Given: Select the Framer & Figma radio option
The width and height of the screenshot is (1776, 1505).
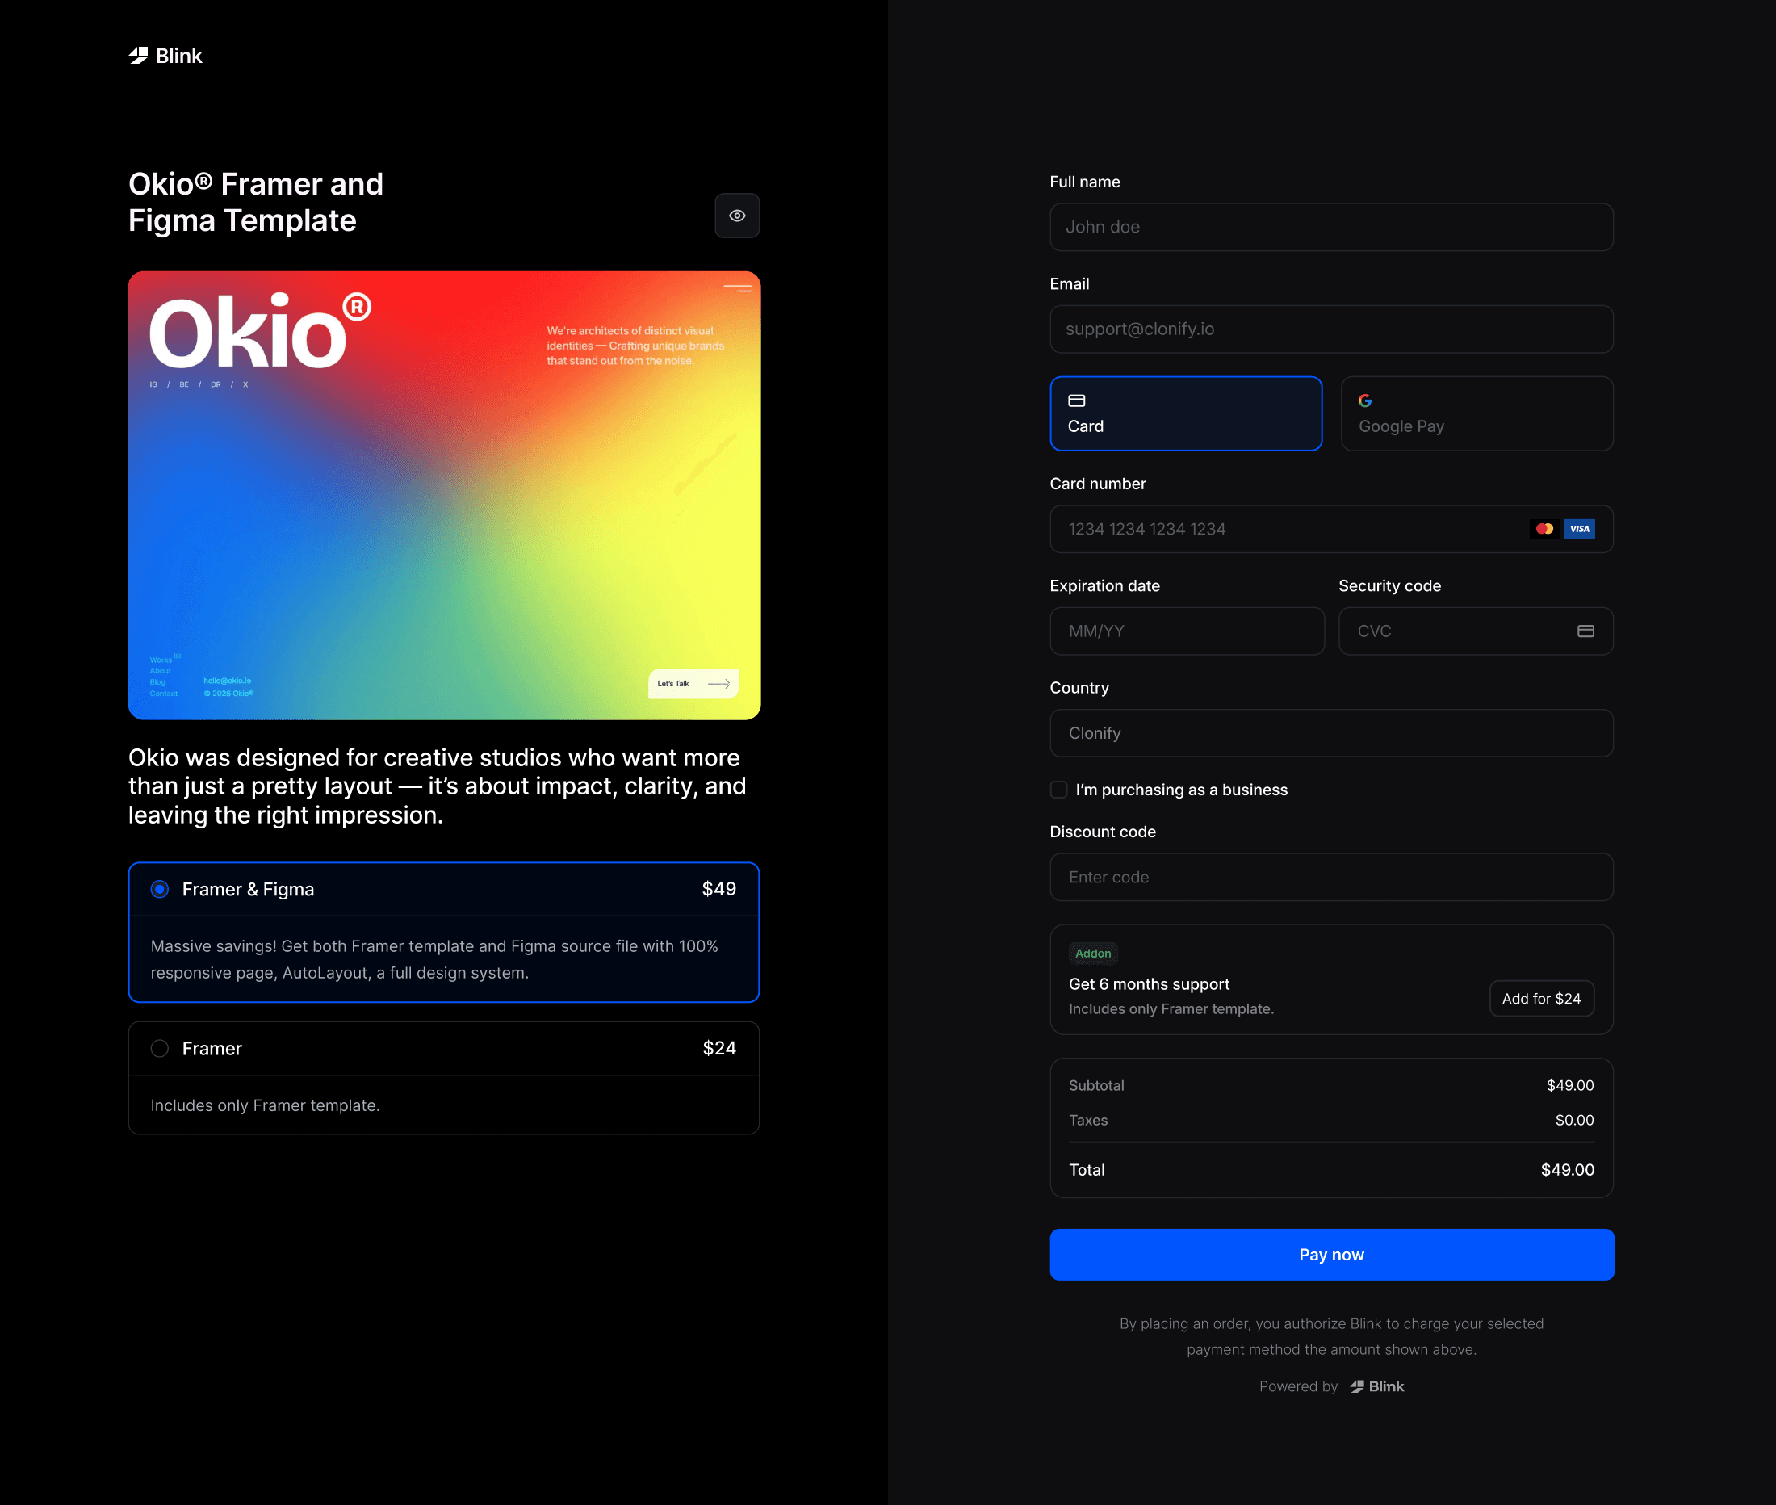Looking at the screenshot, I should point(160,889).
